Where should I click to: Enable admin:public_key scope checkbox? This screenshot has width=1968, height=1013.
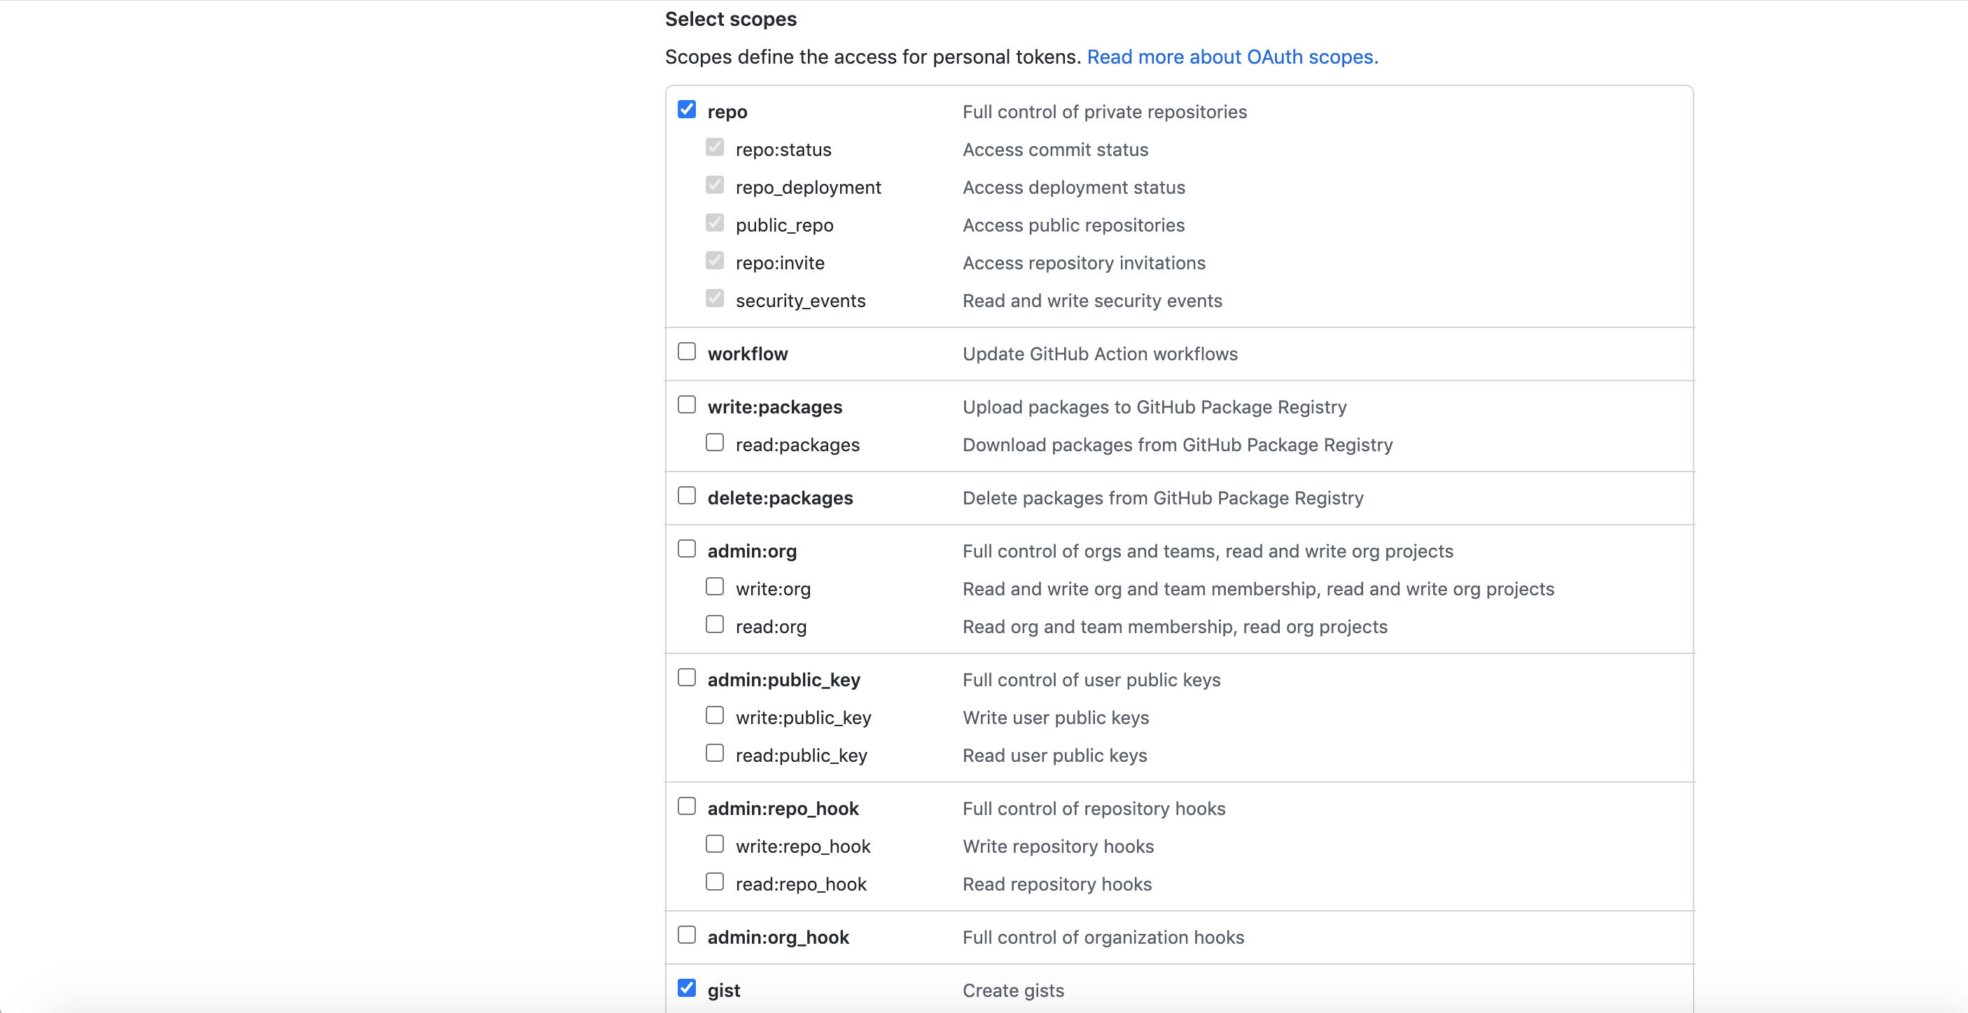tap(686, 678)
